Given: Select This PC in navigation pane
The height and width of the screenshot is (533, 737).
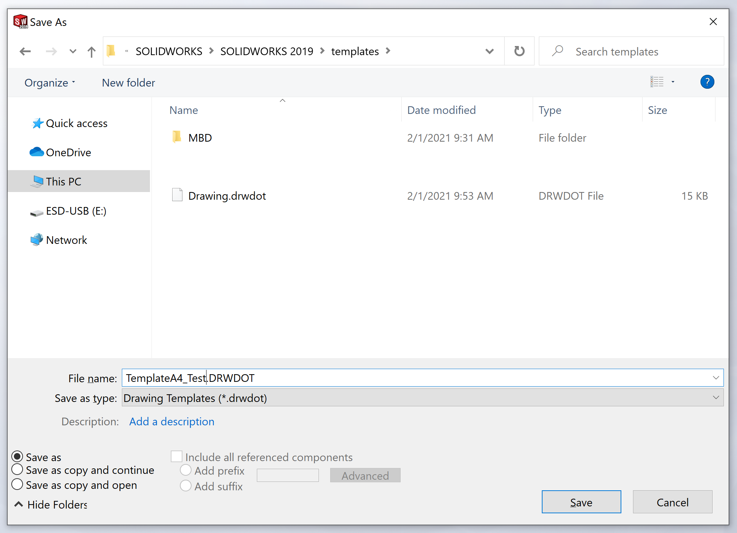Looking at the screenshot, I should point(79,181).
